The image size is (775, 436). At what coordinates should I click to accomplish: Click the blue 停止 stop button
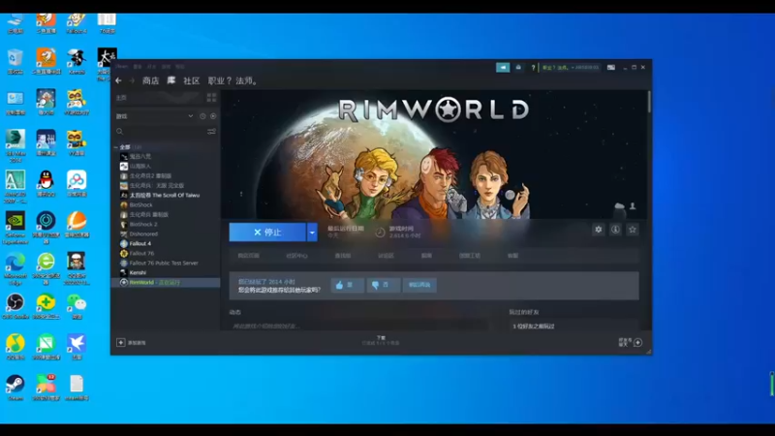267,233
